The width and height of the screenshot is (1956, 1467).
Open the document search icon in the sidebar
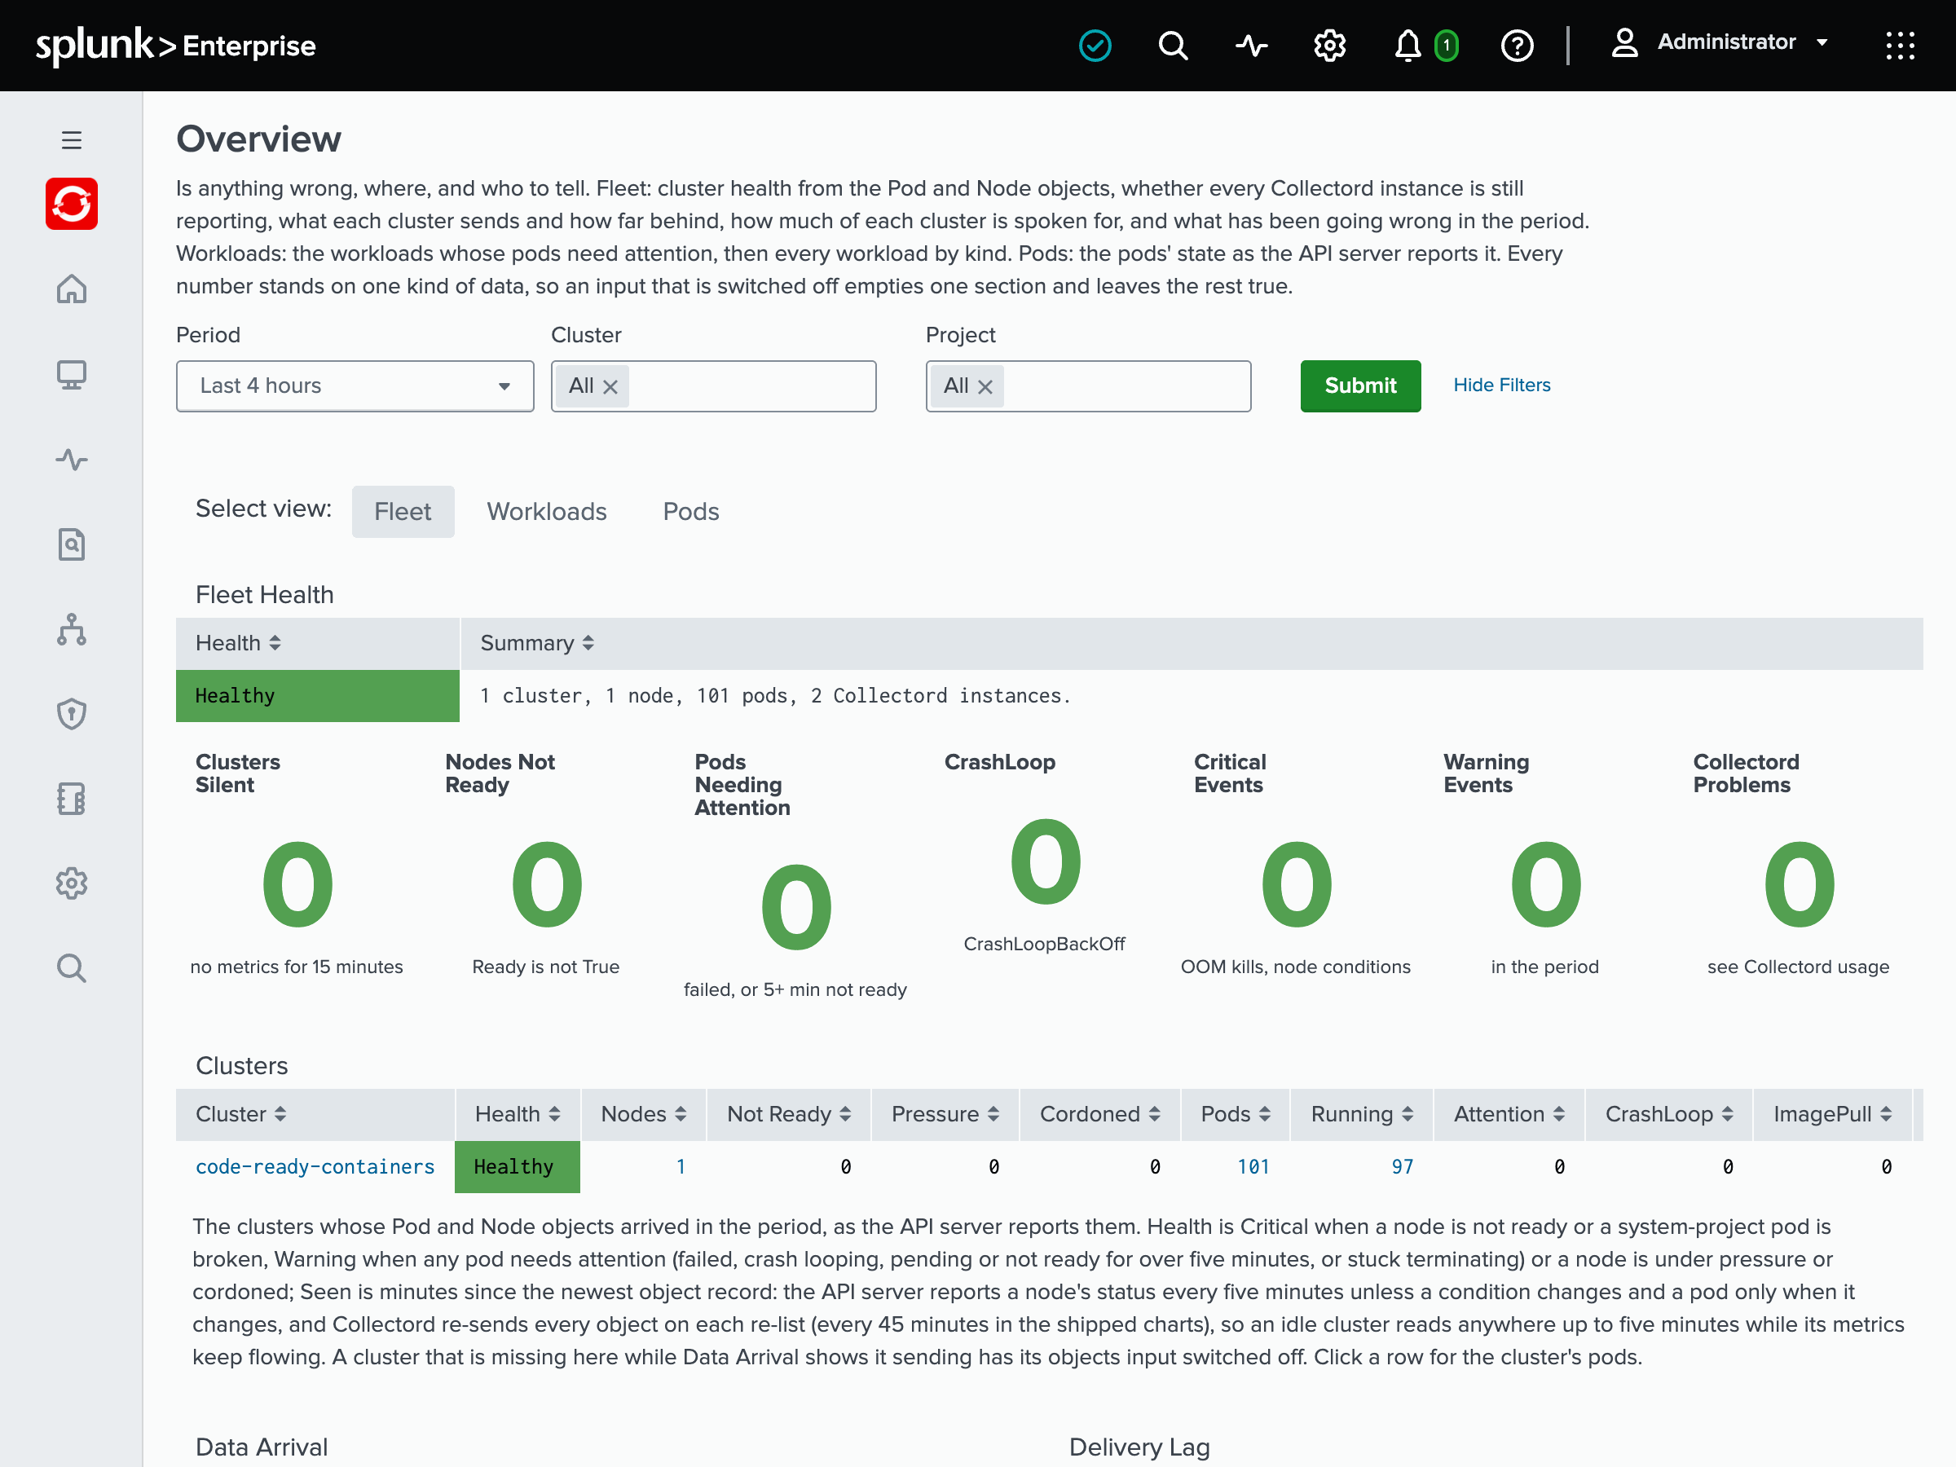pyautogui.click(x=72, y=544)
